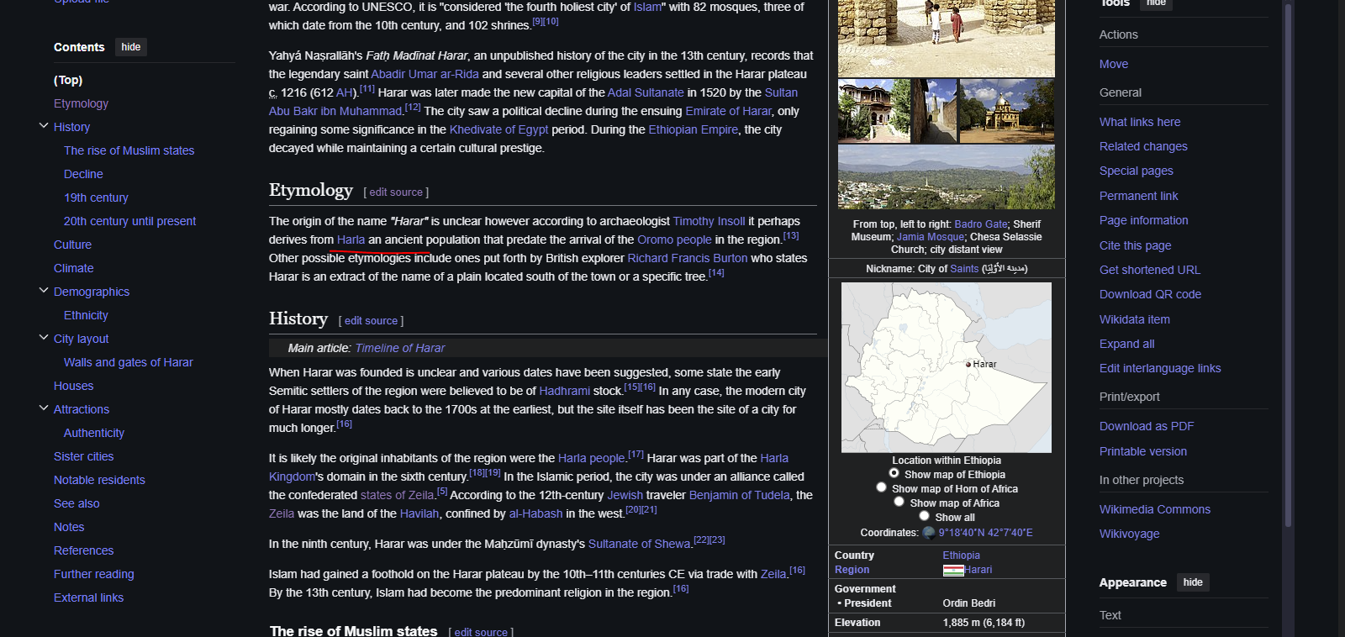This screenshot has width=1345, height=637.
Task: Toggle the Attractions chevron in Contents
Action: (x=44, y=408)
